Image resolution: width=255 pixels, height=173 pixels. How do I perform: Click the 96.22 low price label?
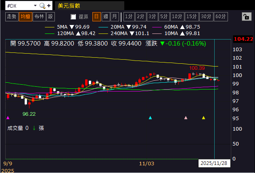(29, 114)
